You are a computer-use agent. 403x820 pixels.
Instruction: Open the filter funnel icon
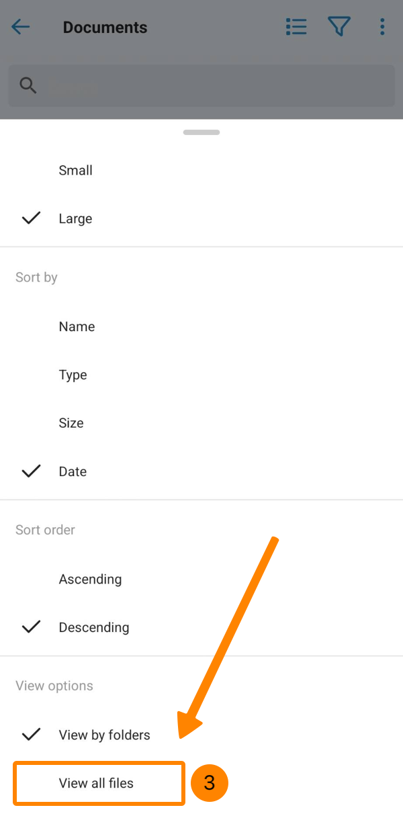click(339, 27)
